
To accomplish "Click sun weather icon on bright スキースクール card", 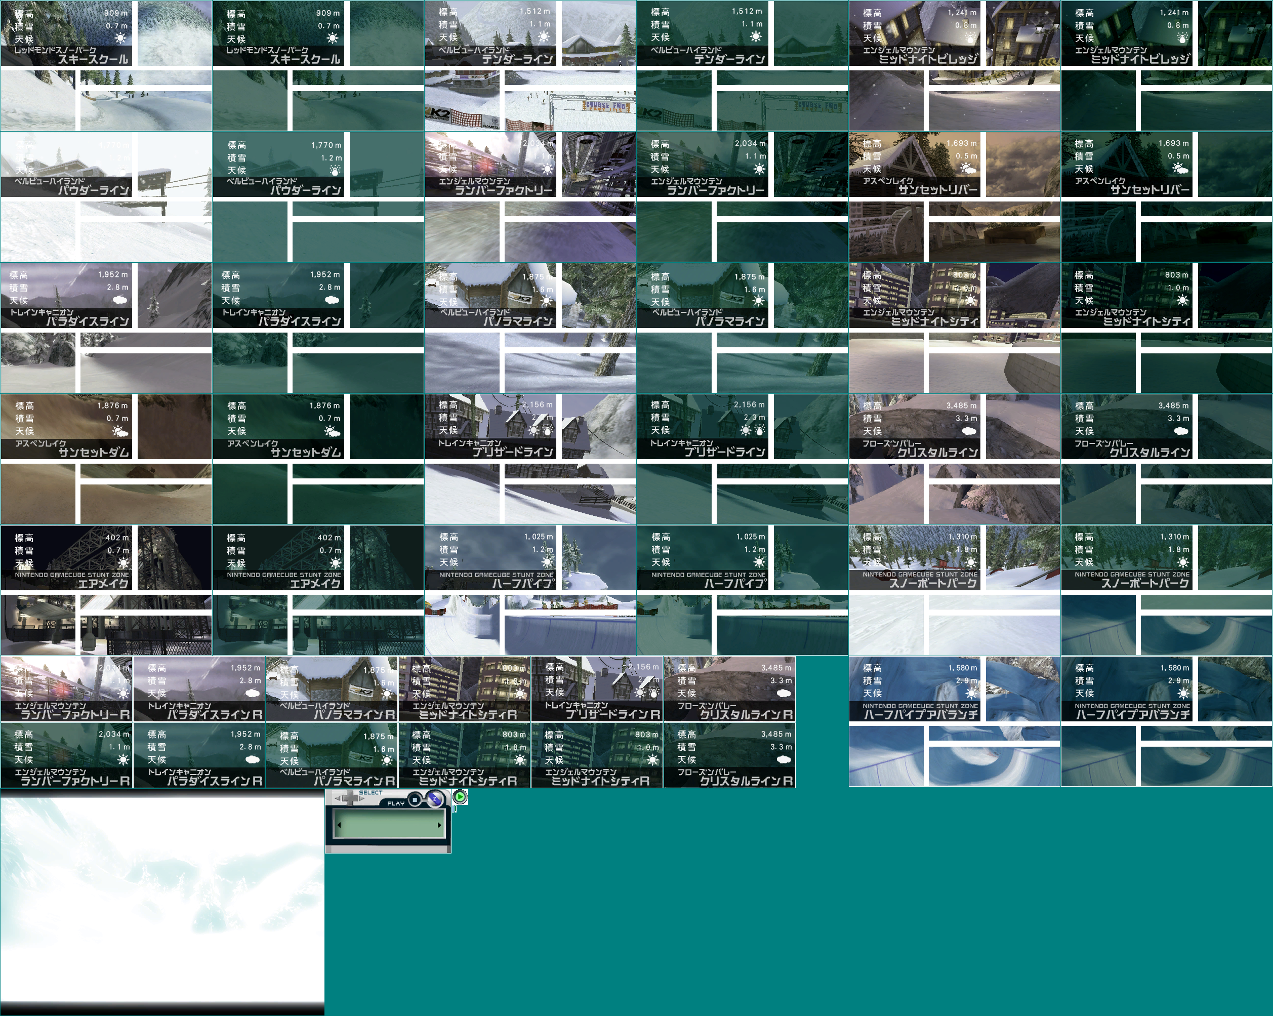I will point(120,38).
